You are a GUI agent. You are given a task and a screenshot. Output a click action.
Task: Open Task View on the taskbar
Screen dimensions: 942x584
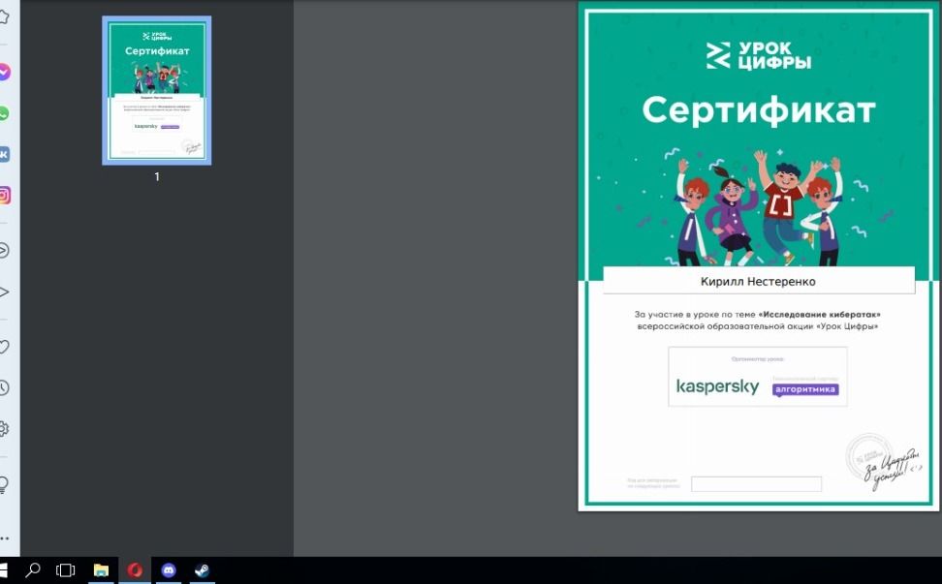click(66, 569)
